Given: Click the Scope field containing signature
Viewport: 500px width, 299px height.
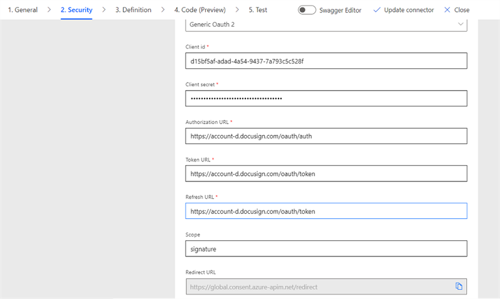Looking at the screenshot, I should (326, 249).
